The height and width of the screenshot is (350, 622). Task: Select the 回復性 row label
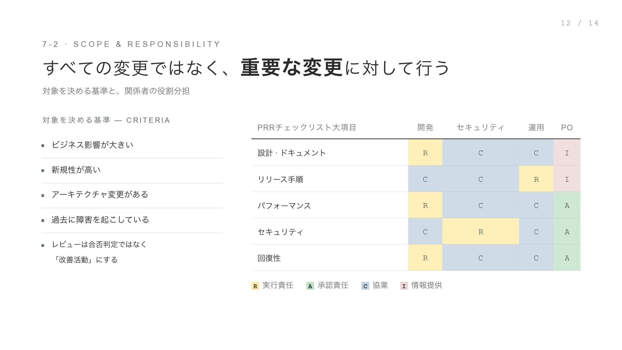[269, 258]
